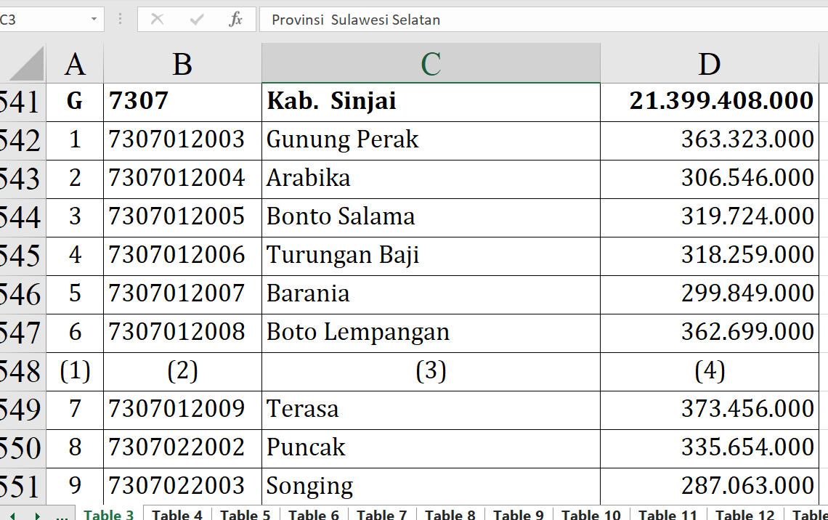828x520 pixels.
Task: Click the cell with value 21.399.408.000
Action: (x=709, y=102)
